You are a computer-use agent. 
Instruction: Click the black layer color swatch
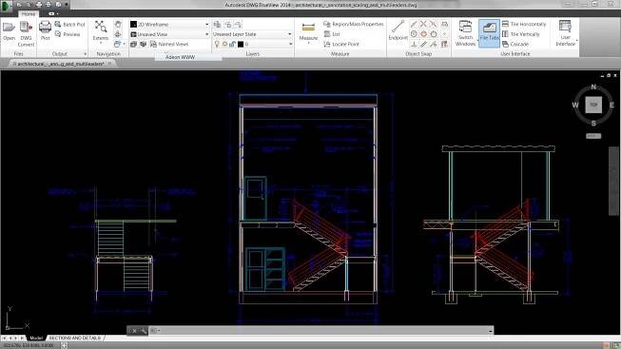pyautogui.click(x=241, y=44)
